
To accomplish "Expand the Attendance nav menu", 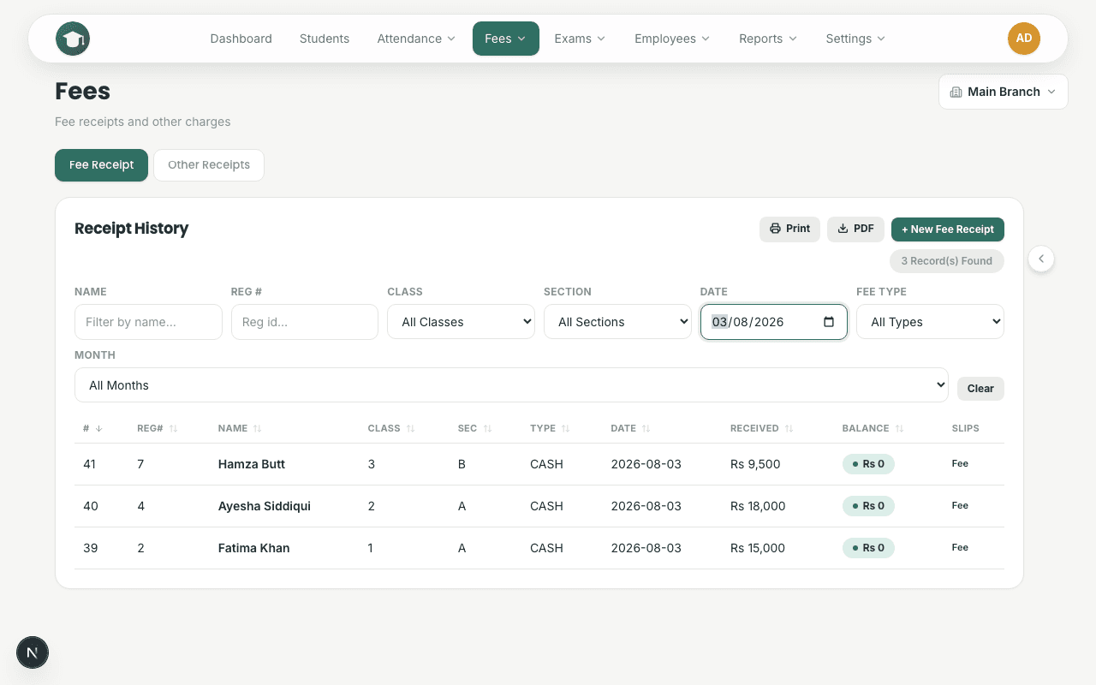I will [x=416, y=39].
